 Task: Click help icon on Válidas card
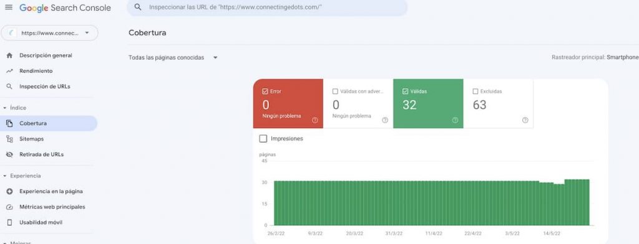(455, 120)
